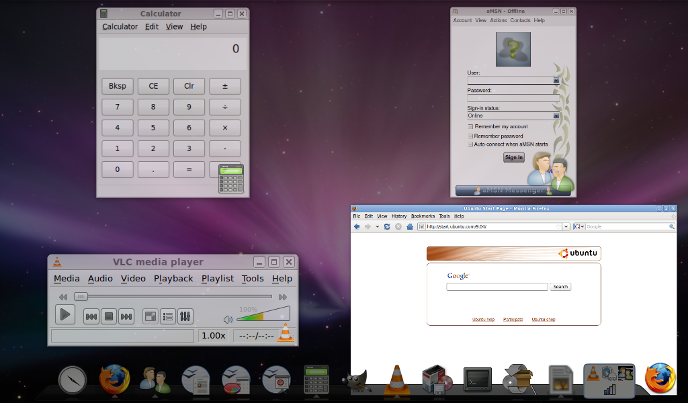Click the Calculator Clr button
Screen dimensions: 688x403
[189, 86]
